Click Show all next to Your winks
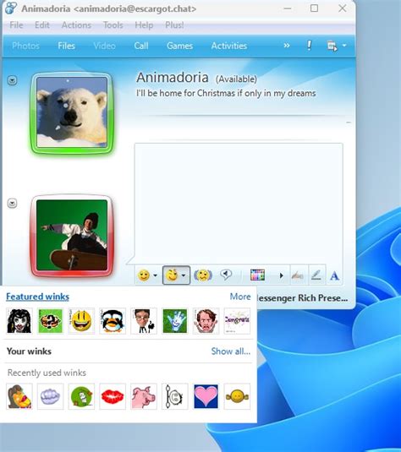 (x=231, y=351)
